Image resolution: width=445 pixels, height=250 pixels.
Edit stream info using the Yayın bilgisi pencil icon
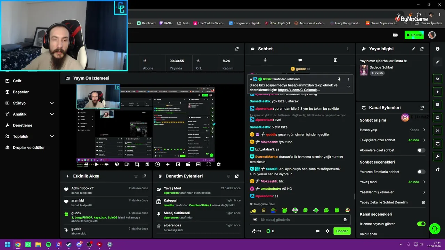pos(413,49)
